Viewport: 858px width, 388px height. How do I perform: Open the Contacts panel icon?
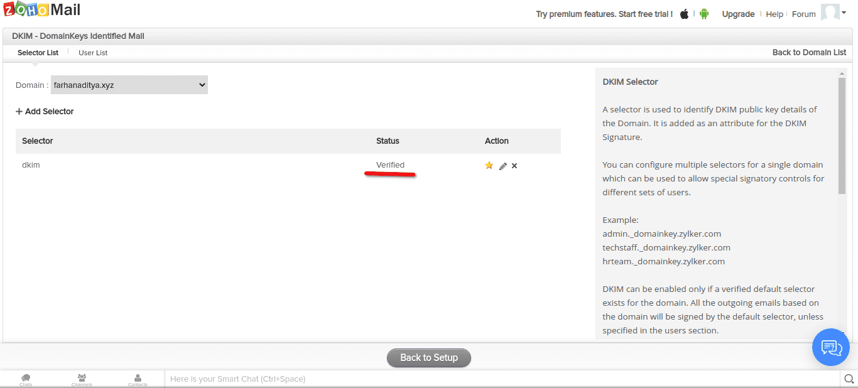coord(137,379)
